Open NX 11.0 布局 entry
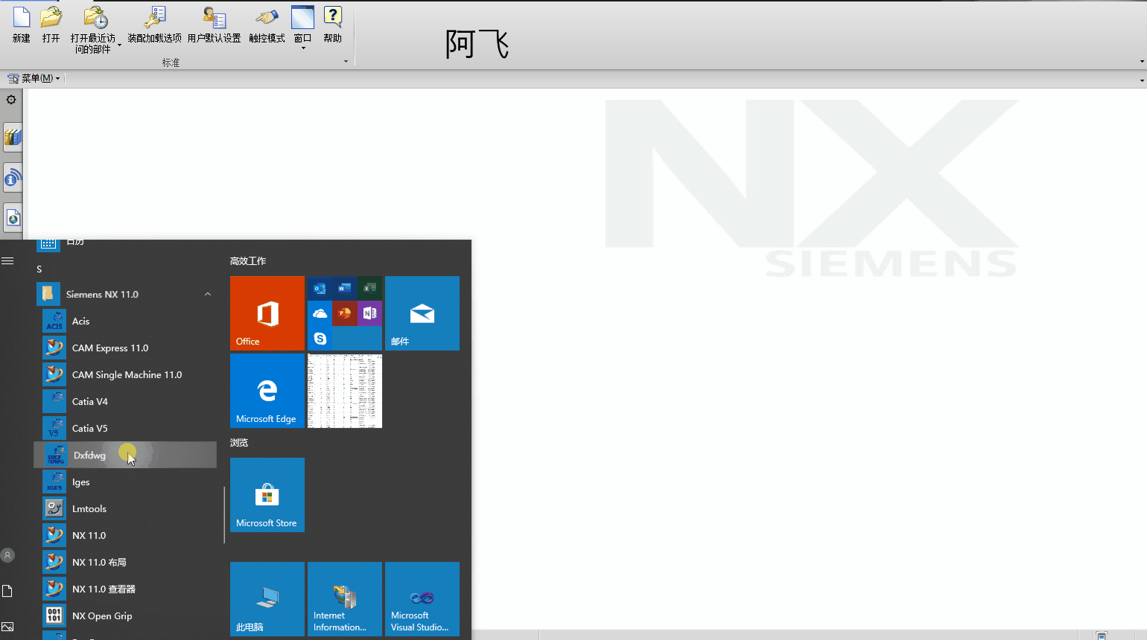Viewport: 1147px width, 640px height. pyautogui.click(x=125, y=562)
